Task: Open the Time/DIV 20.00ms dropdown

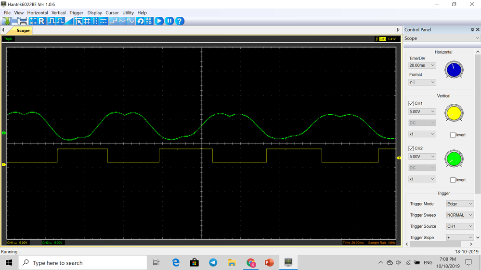Action: pyautogui.click(x=422, y=65)
